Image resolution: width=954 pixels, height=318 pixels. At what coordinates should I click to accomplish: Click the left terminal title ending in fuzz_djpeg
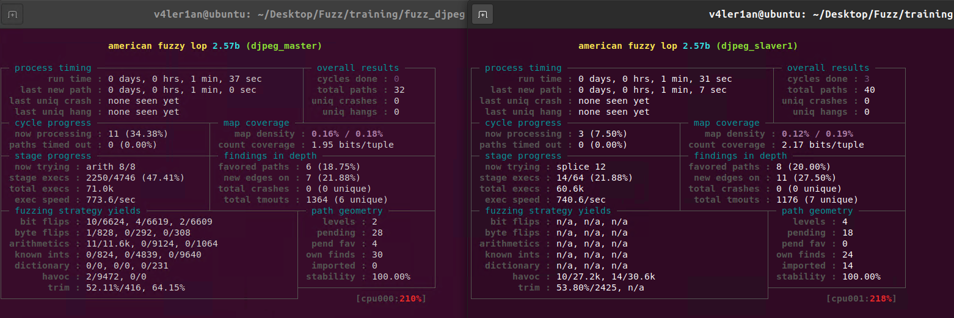(309, 14)
